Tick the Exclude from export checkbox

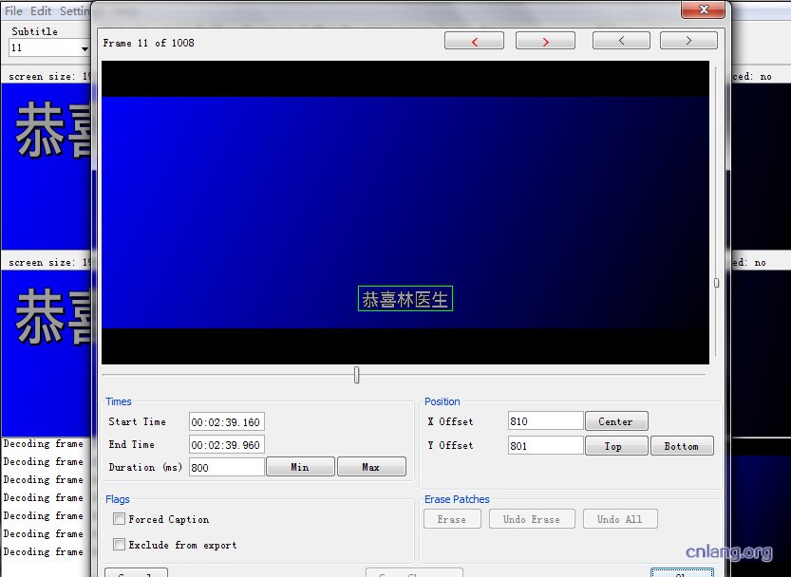click(120, 545)
